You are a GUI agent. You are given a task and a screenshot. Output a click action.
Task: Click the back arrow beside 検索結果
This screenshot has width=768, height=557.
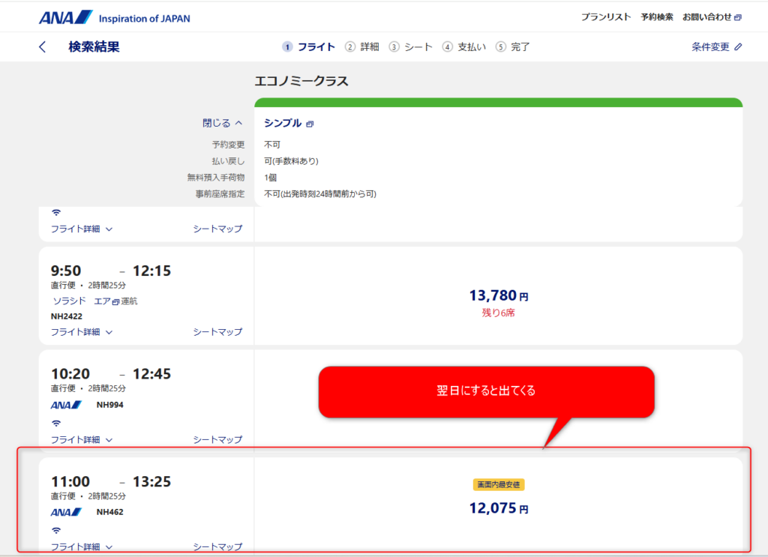pyautogui.click(x=42, y=47)
